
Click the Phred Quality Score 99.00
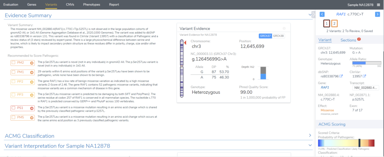246,92
